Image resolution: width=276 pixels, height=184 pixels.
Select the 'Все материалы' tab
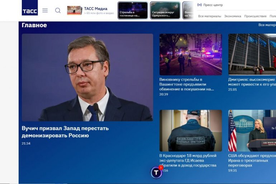[209, 16]
